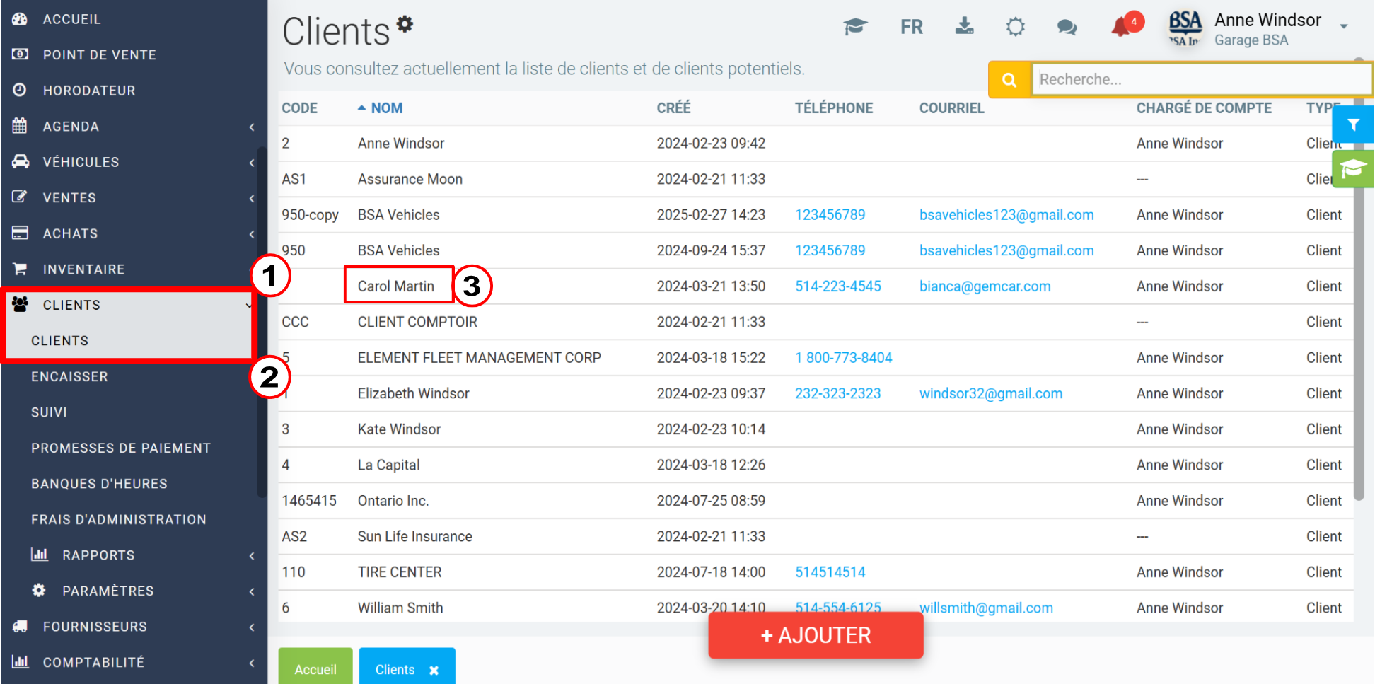Screen dimensions: 1375x684
Task: Click the blue filter funnel button
Action: pyautogui.click(x=1353, y=124)
